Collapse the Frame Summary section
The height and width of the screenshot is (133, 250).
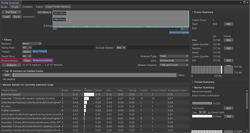tap(193, 12)
